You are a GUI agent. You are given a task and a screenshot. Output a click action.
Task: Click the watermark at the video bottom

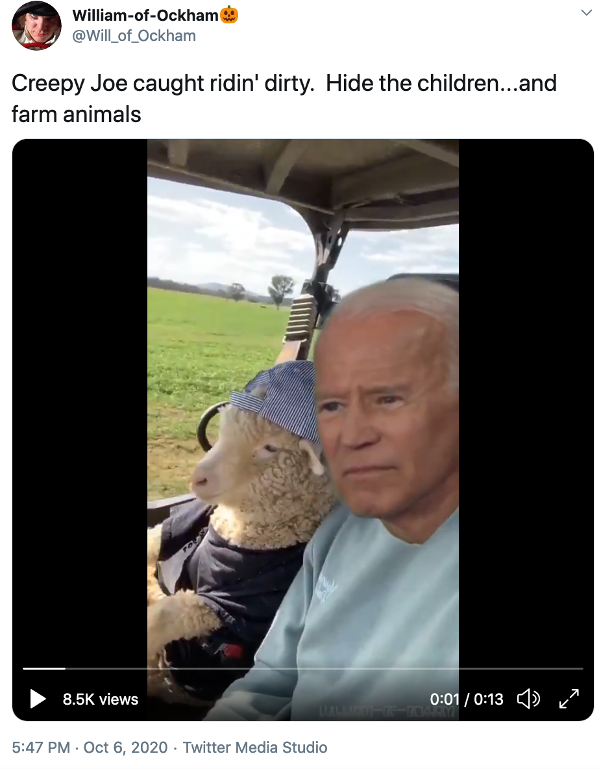point(387,712)
